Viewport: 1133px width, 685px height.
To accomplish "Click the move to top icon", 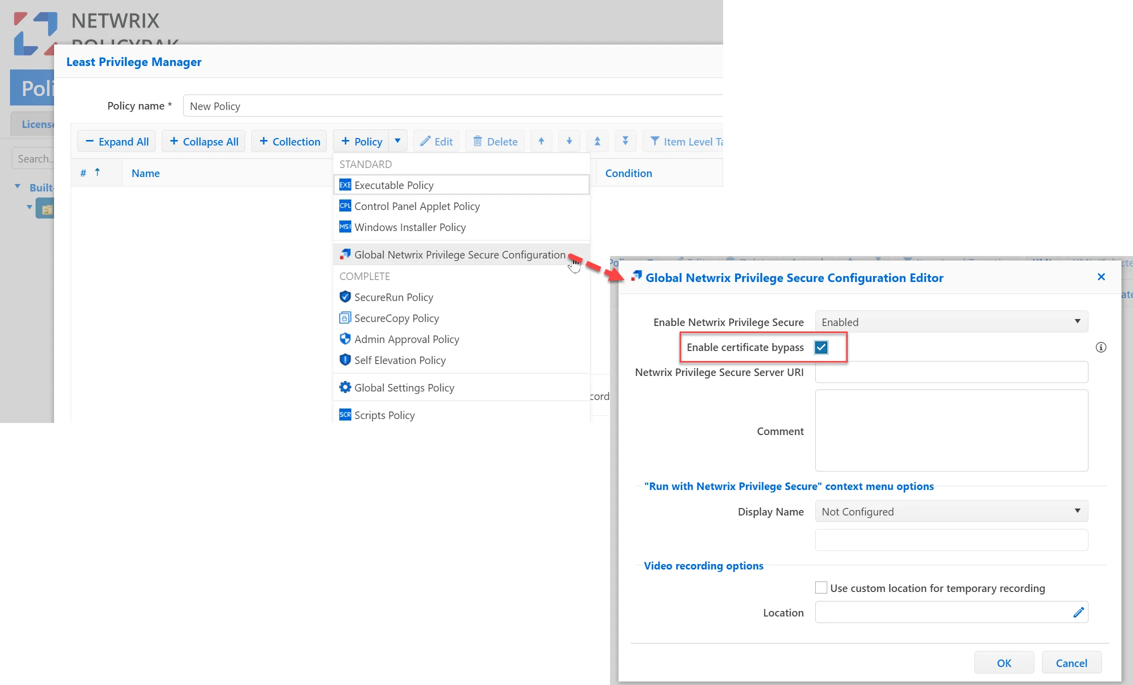I will coord(597,141).
